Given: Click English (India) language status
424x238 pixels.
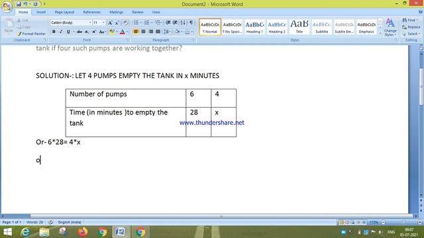Looking at the screenshot, I should 70,222.
